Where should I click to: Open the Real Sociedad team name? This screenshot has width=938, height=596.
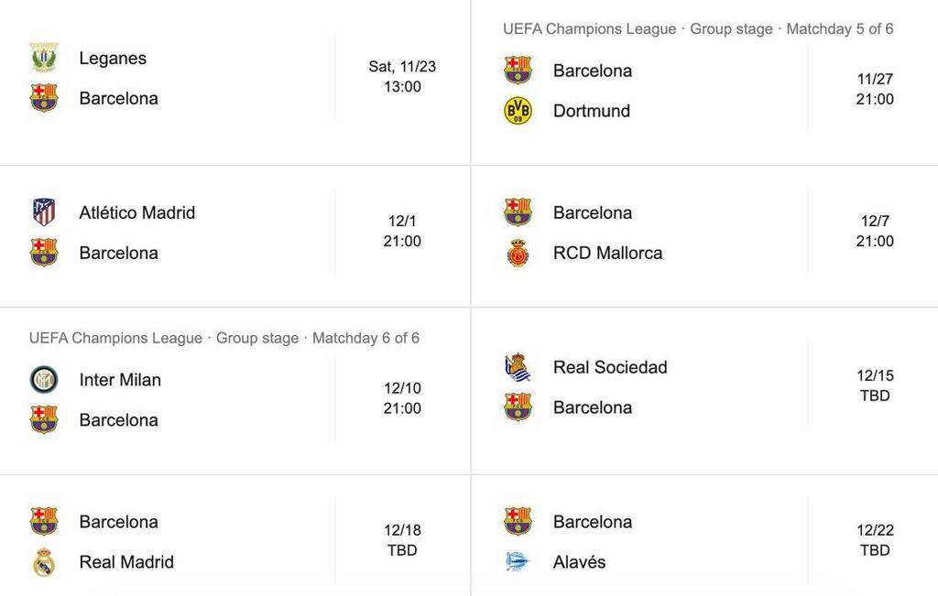click(610, 367)
